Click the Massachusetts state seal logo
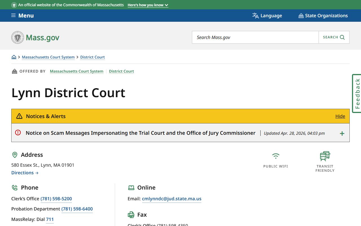 pyautogui.click(x=17, y=37)
